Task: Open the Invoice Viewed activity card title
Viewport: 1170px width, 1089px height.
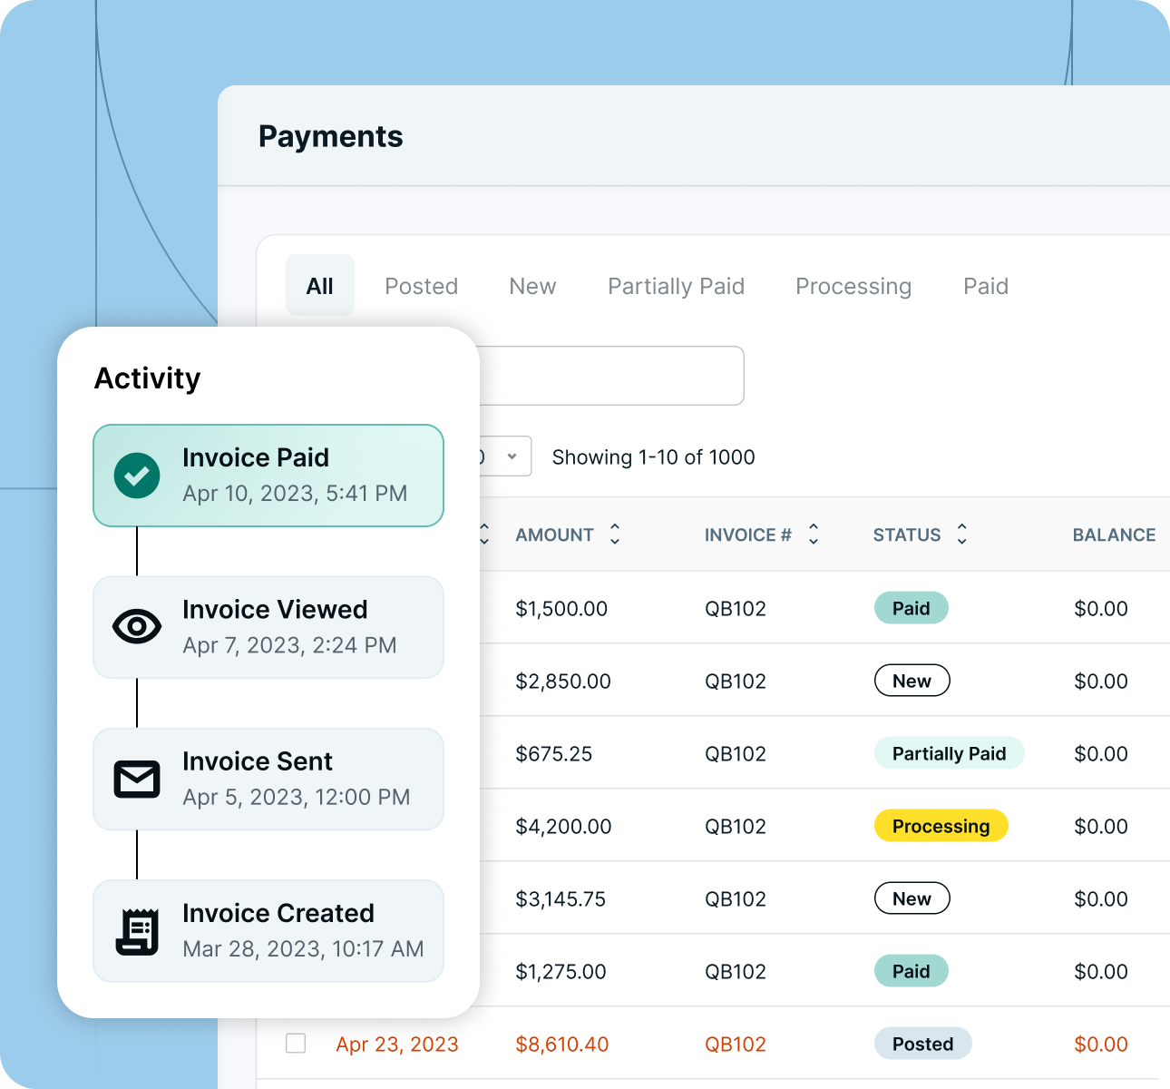Action: pyautogui.click(x=275, y=610)
